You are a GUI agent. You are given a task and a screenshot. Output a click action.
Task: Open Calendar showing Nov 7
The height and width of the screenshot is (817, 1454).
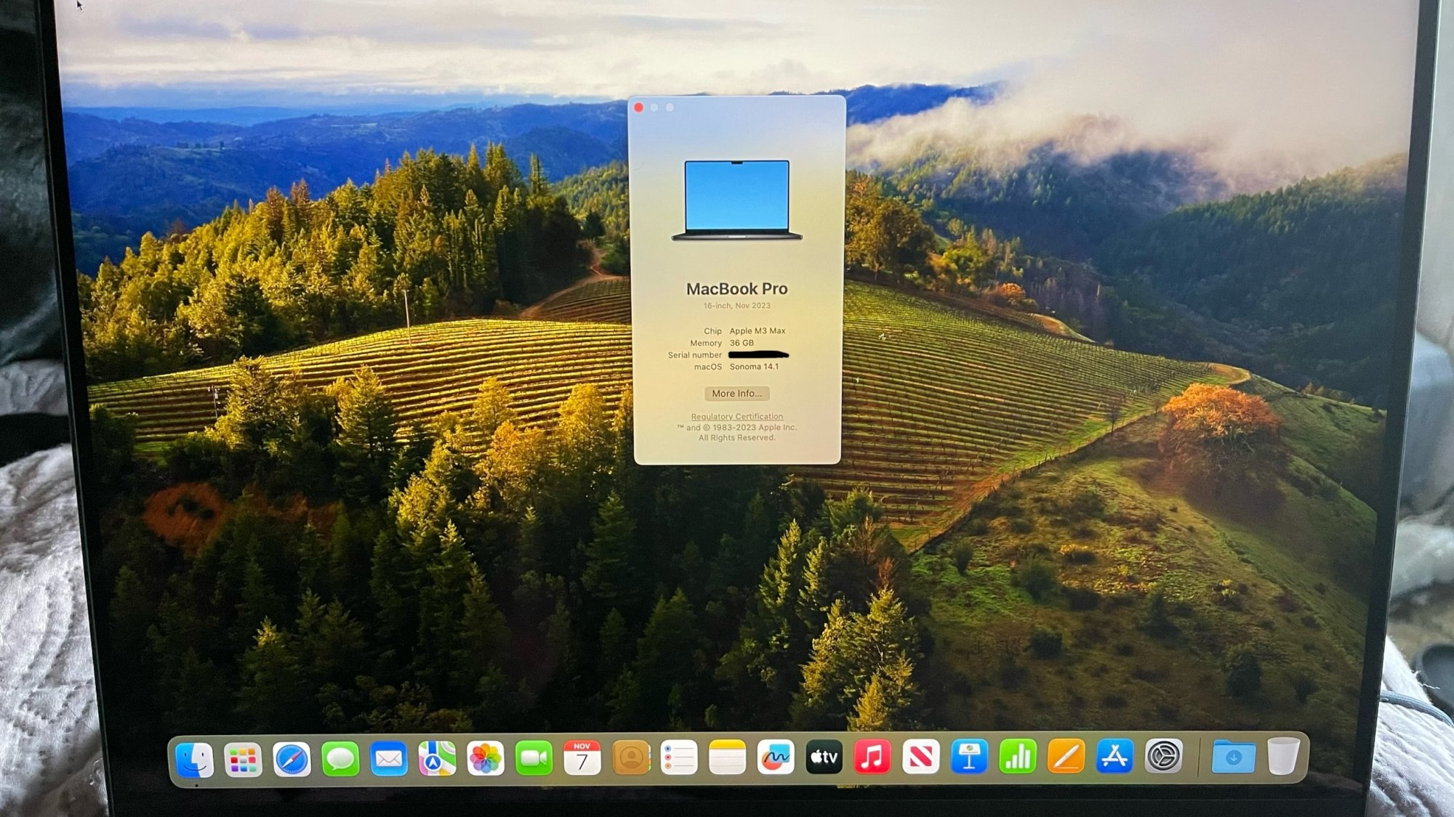click(x=582, y=759)
